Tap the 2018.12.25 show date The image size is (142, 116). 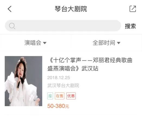59,78
